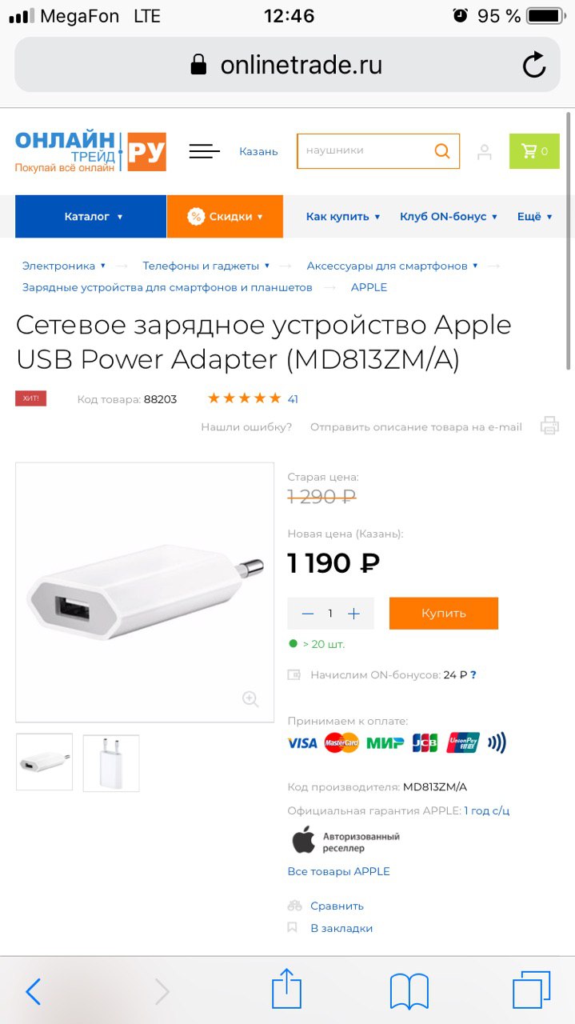
Task: Increase quantity with the plus button
Action: (354, 614)
